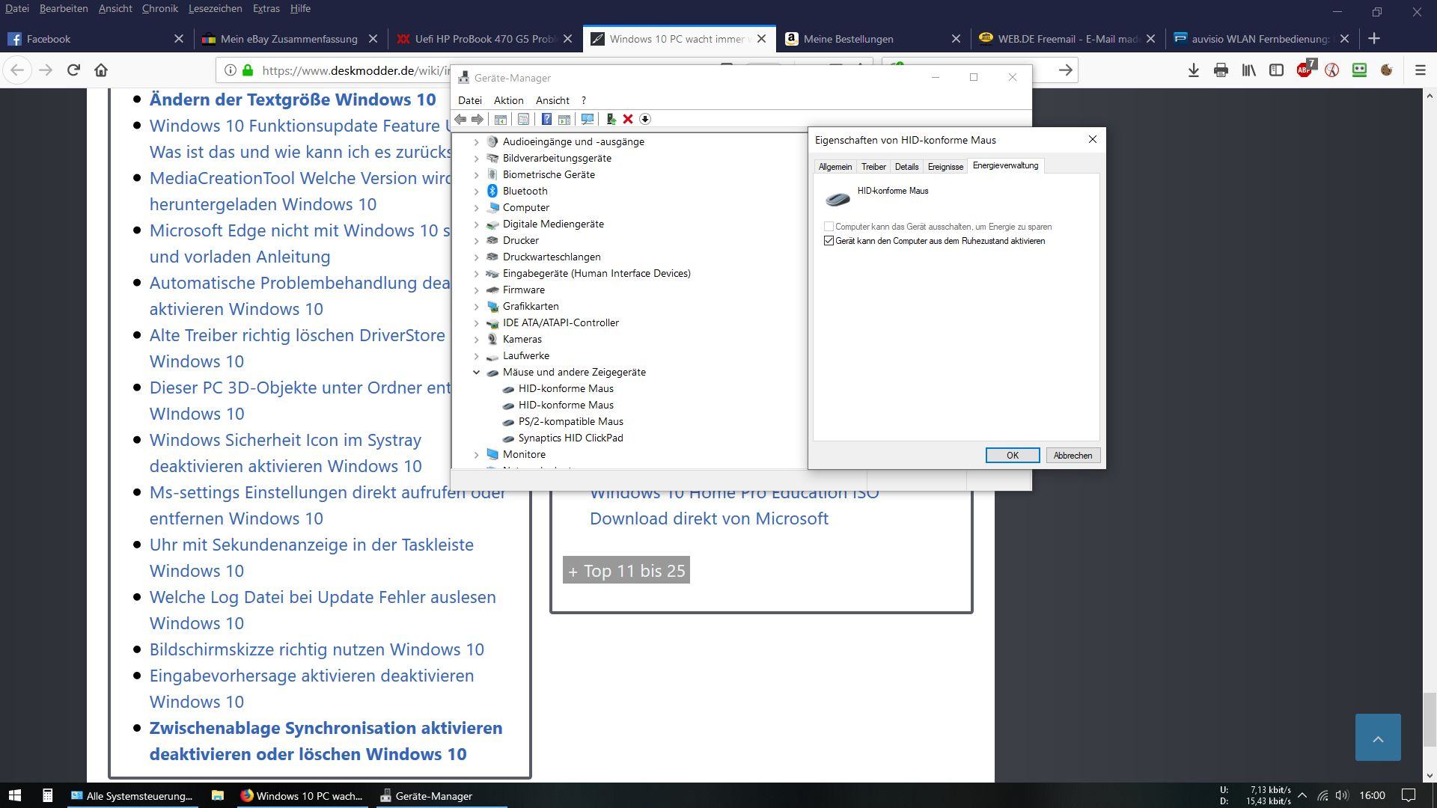The width and height of the screenshot is (1437, 808).
Task: Click the blue scroll-to-top arrow button
Action: click(x=1377, y=738)
